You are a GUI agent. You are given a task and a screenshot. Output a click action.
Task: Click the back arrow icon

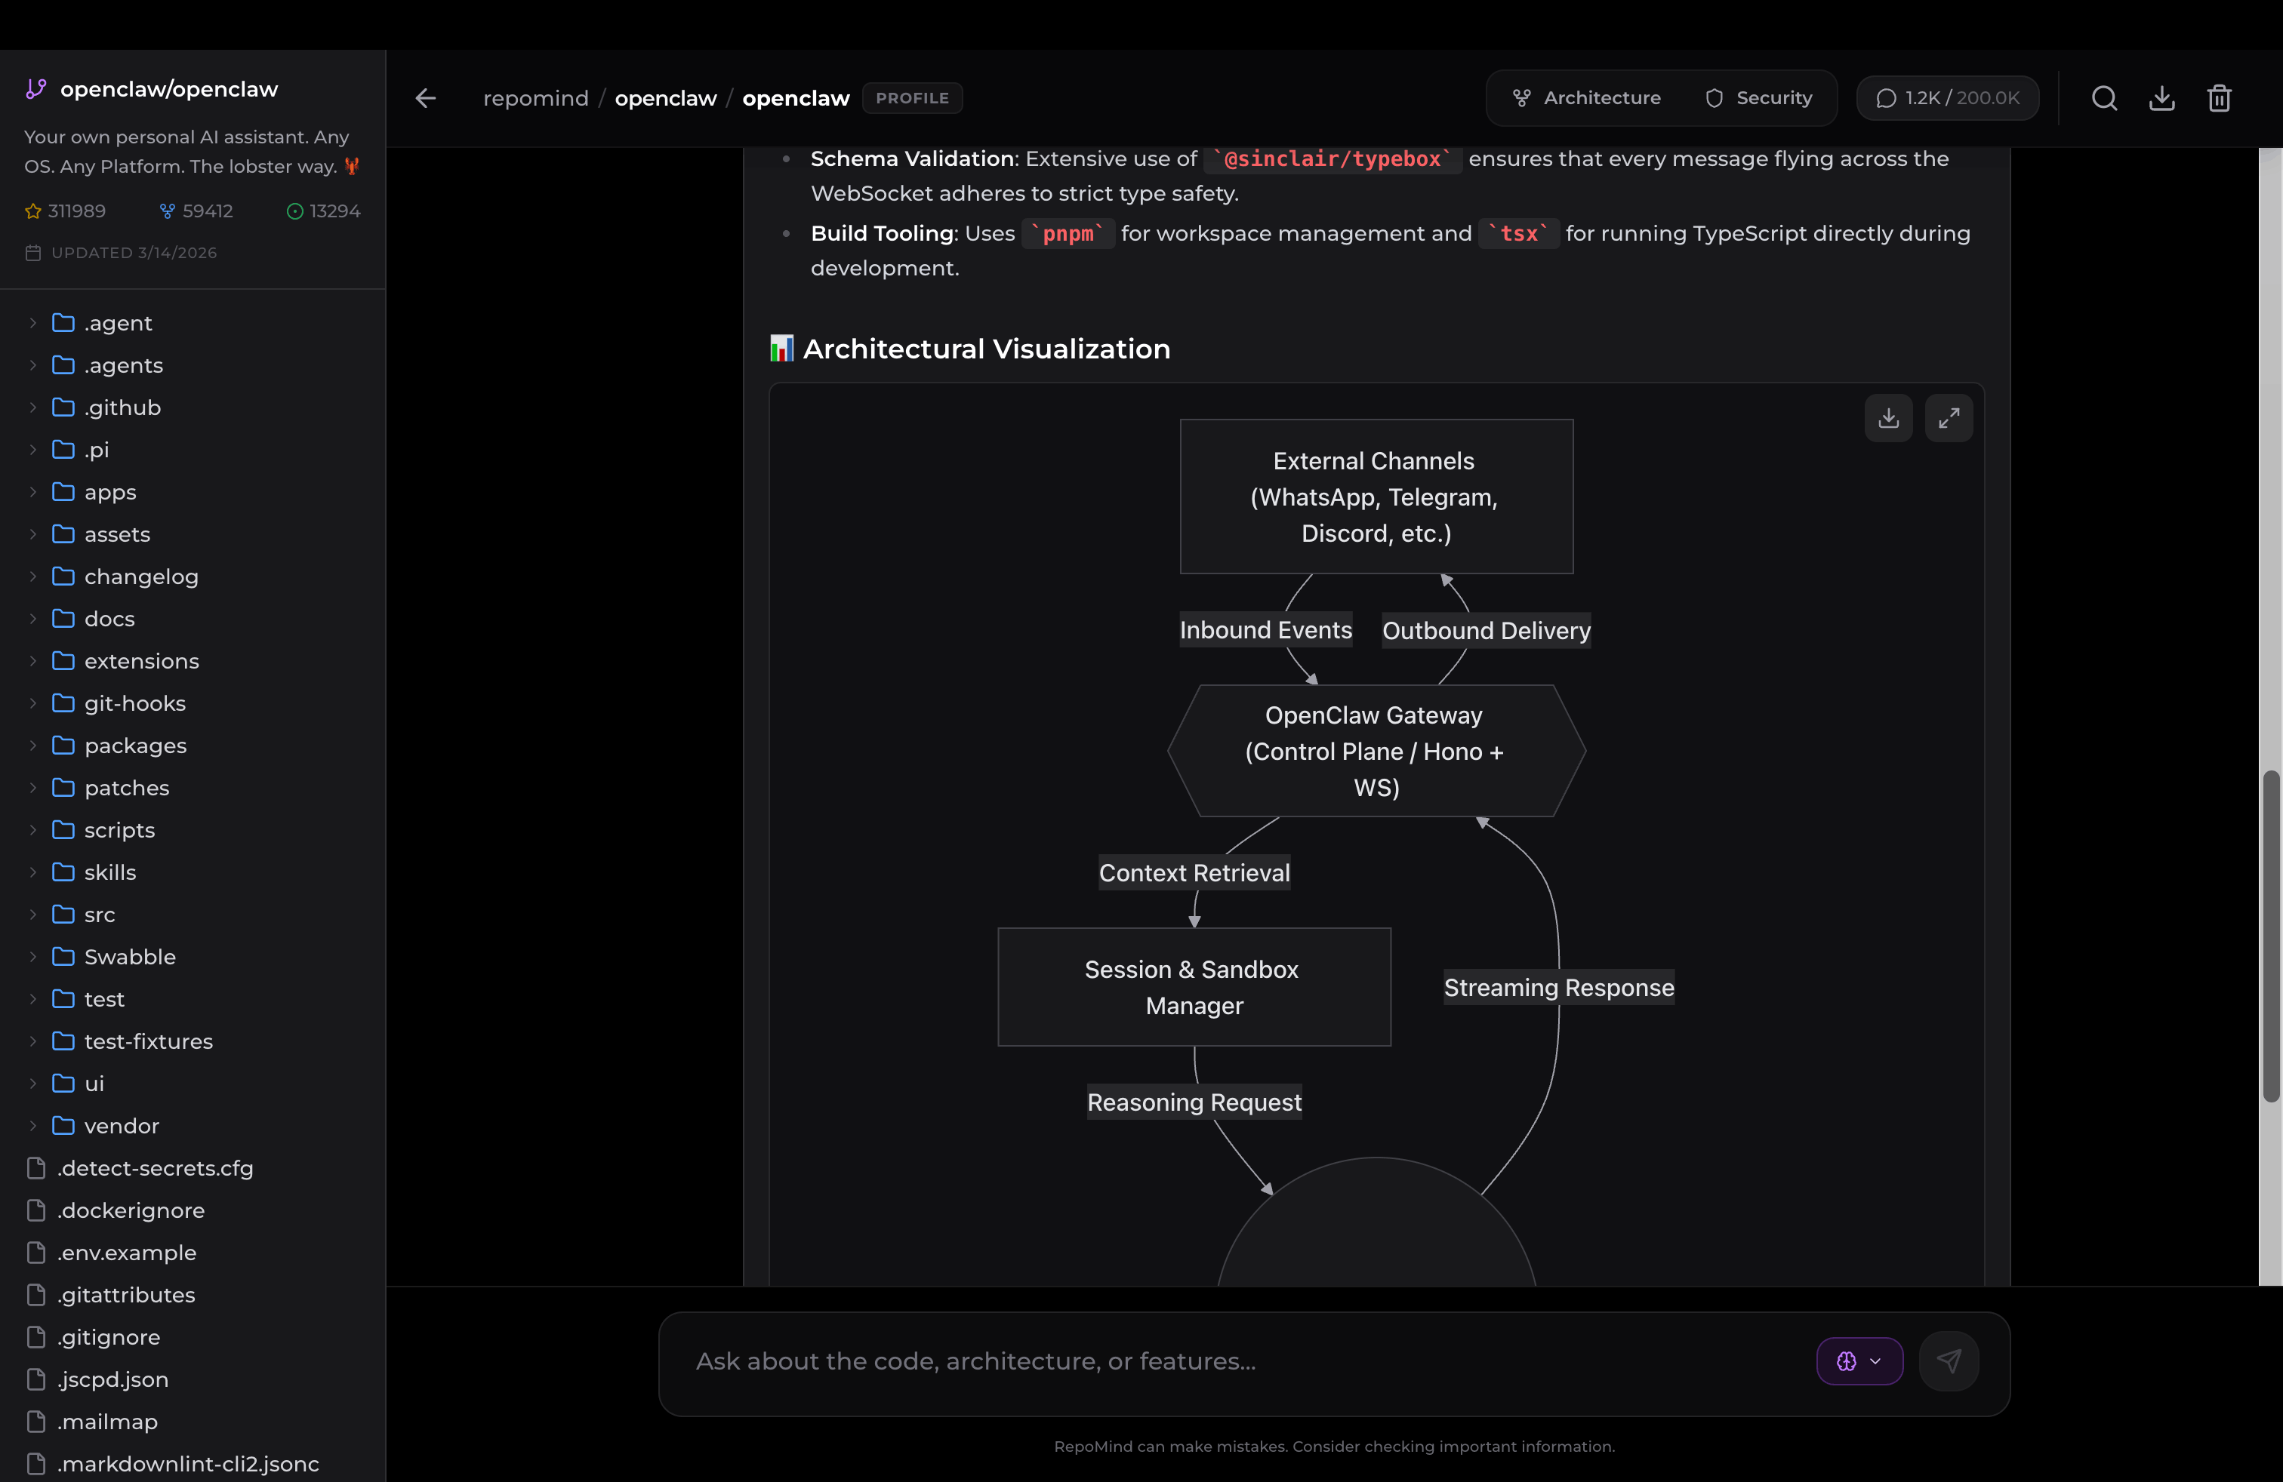pos(426,98)
